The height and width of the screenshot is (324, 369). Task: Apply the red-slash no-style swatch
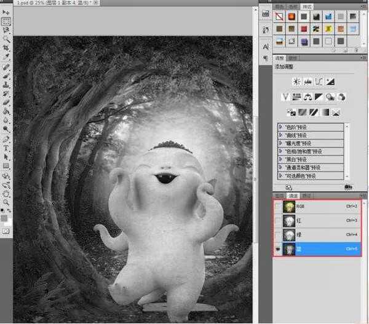[280, 16]
